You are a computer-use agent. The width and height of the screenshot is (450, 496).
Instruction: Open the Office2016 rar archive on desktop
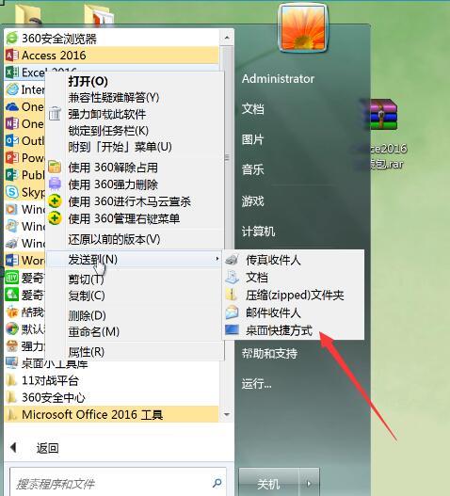(x=383, y=116)
